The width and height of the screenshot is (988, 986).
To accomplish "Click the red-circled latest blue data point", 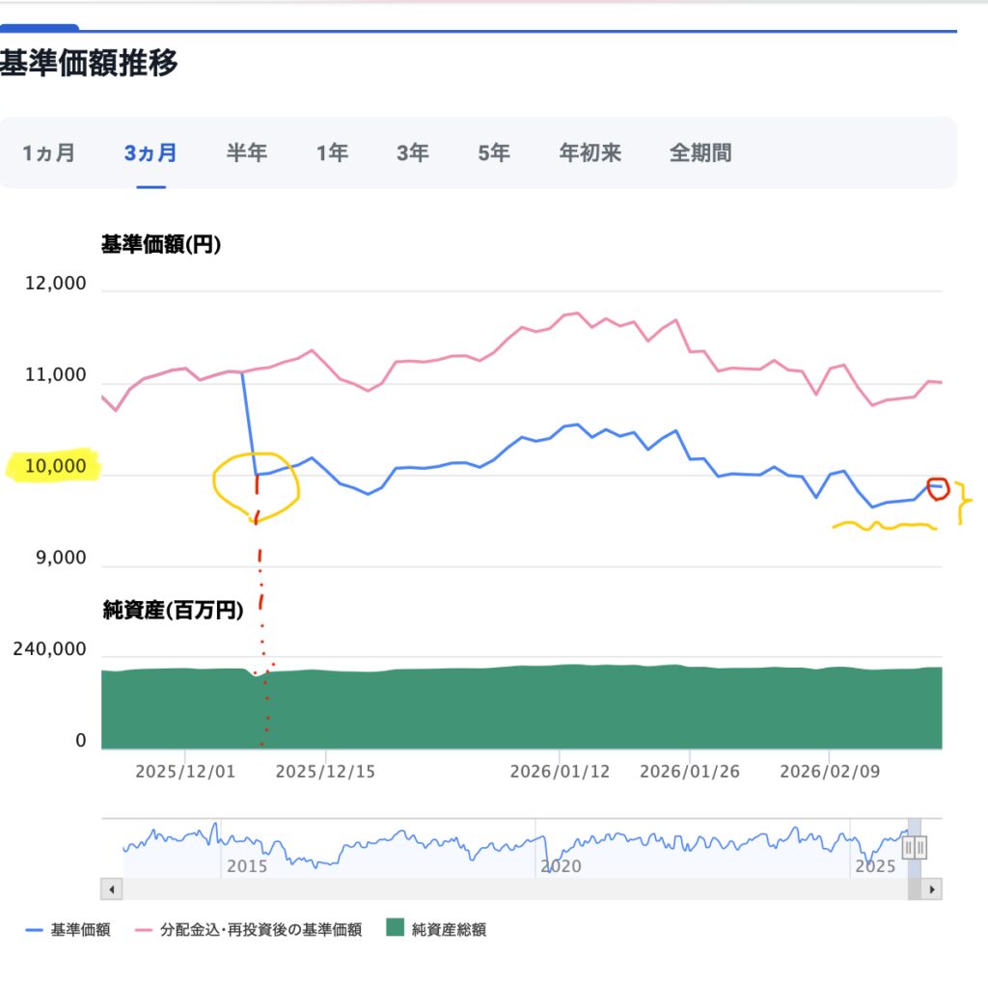I will coord(937,485).
